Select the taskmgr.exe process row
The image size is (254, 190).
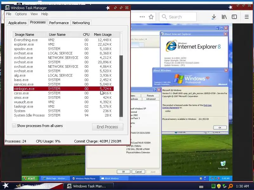point(64,106)
